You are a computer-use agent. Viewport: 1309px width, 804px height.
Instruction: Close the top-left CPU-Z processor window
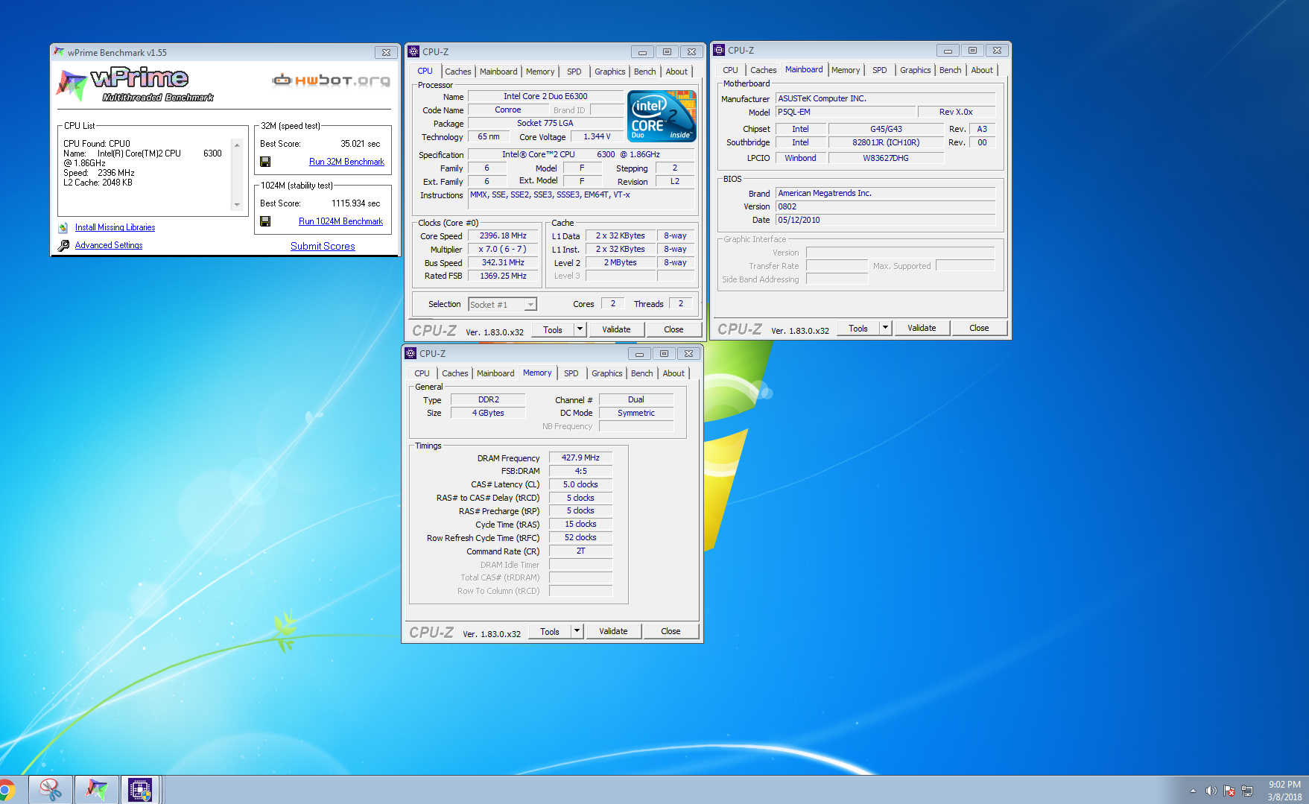[691, 51]
